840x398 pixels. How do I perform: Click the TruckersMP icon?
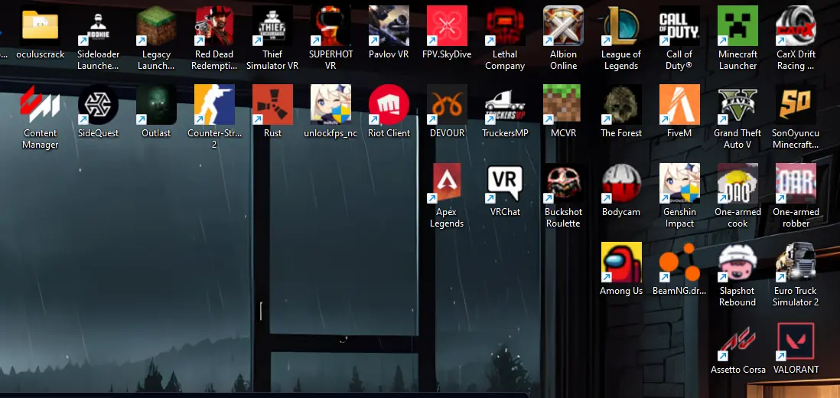505,105
